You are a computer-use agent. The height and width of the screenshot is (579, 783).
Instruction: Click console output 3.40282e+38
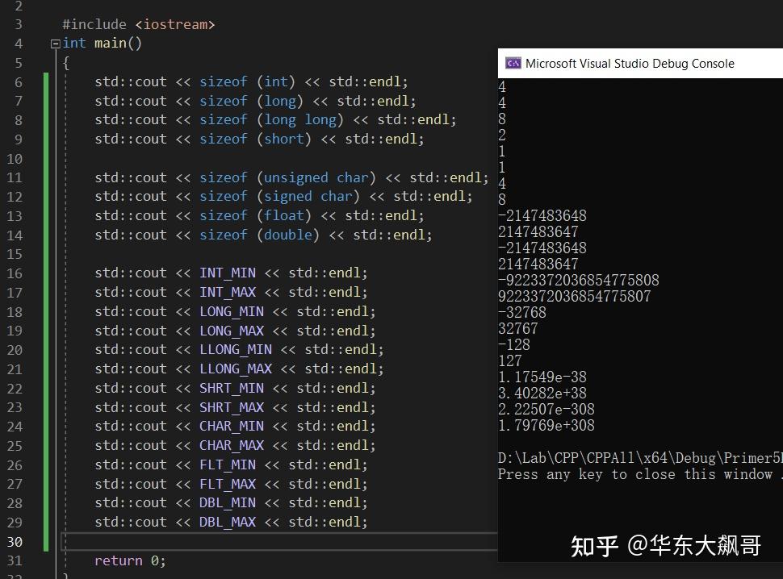pos(542,394)
